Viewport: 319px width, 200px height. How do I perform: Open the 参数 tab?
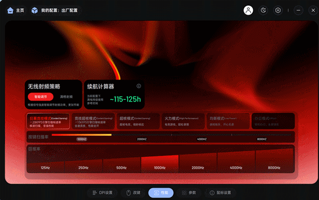189,193
